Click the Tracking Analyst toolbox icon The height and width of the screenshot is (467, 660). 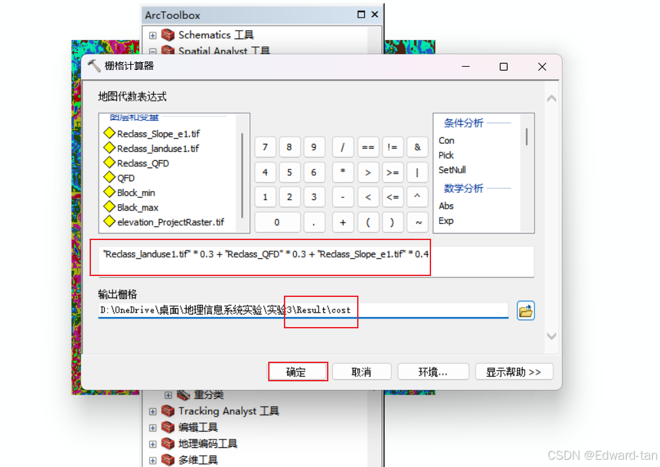coord(168,411)
